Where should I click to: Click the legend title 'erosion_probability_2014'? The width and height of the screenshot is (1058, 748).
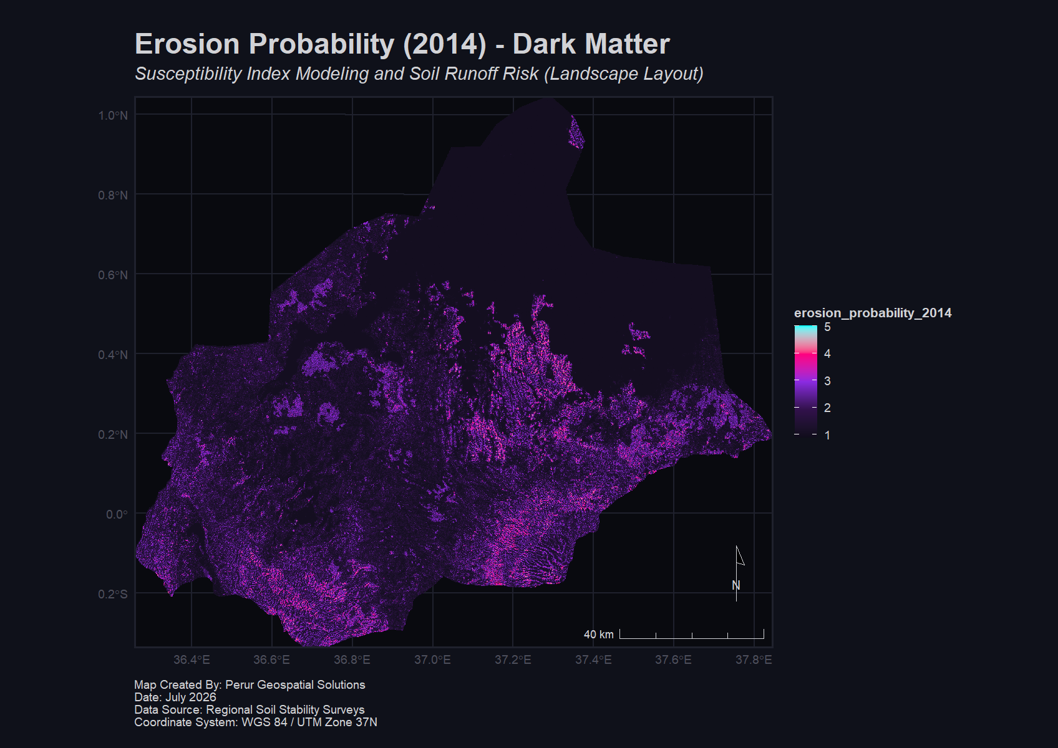[x=873, y=313]
